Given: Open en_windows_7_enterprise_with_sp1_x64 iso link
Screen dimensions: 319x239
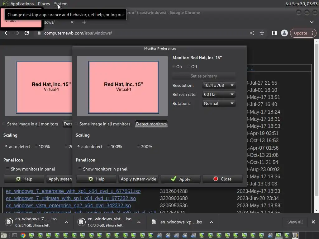Looking at the screenshot, I should pos(73,191).
